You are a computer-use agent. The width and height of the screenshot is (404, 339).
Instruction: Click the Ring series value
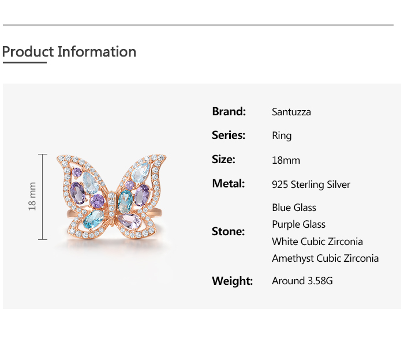(x=282, y=136)
